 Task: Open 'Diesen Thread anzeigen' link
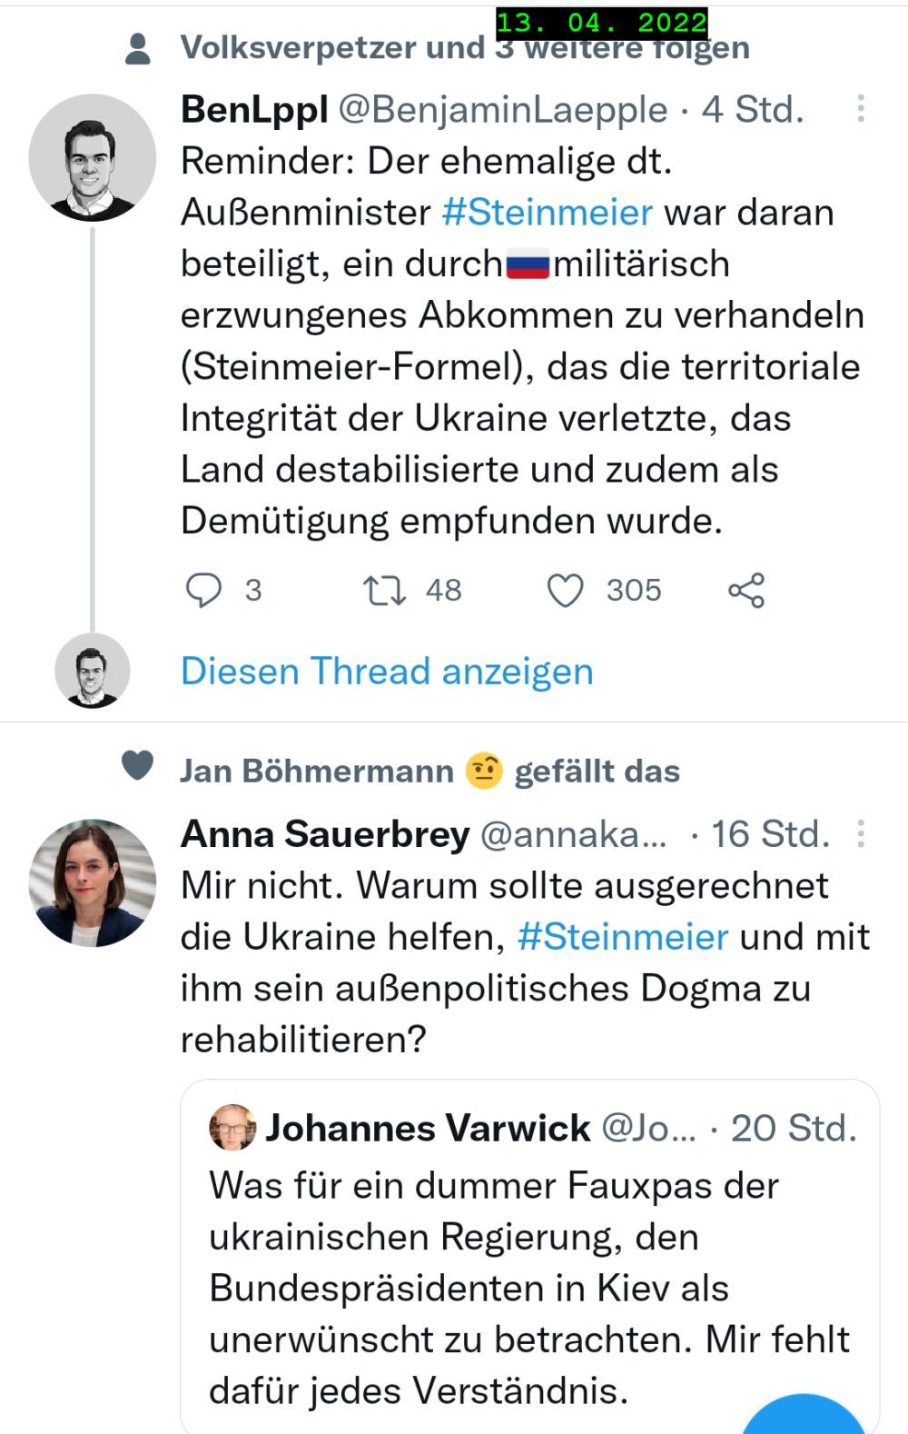[x=387, y=672]
